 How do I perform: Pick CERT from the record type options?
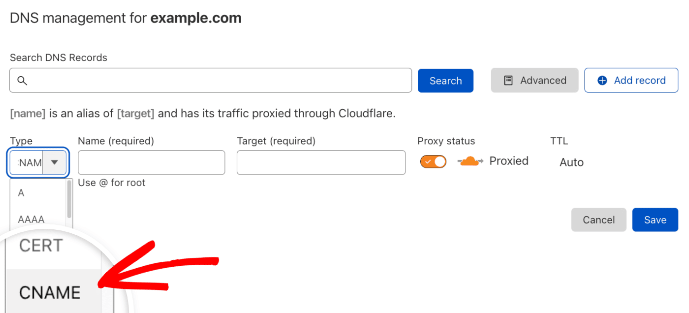pyautogui.click(x=40, y=246)
